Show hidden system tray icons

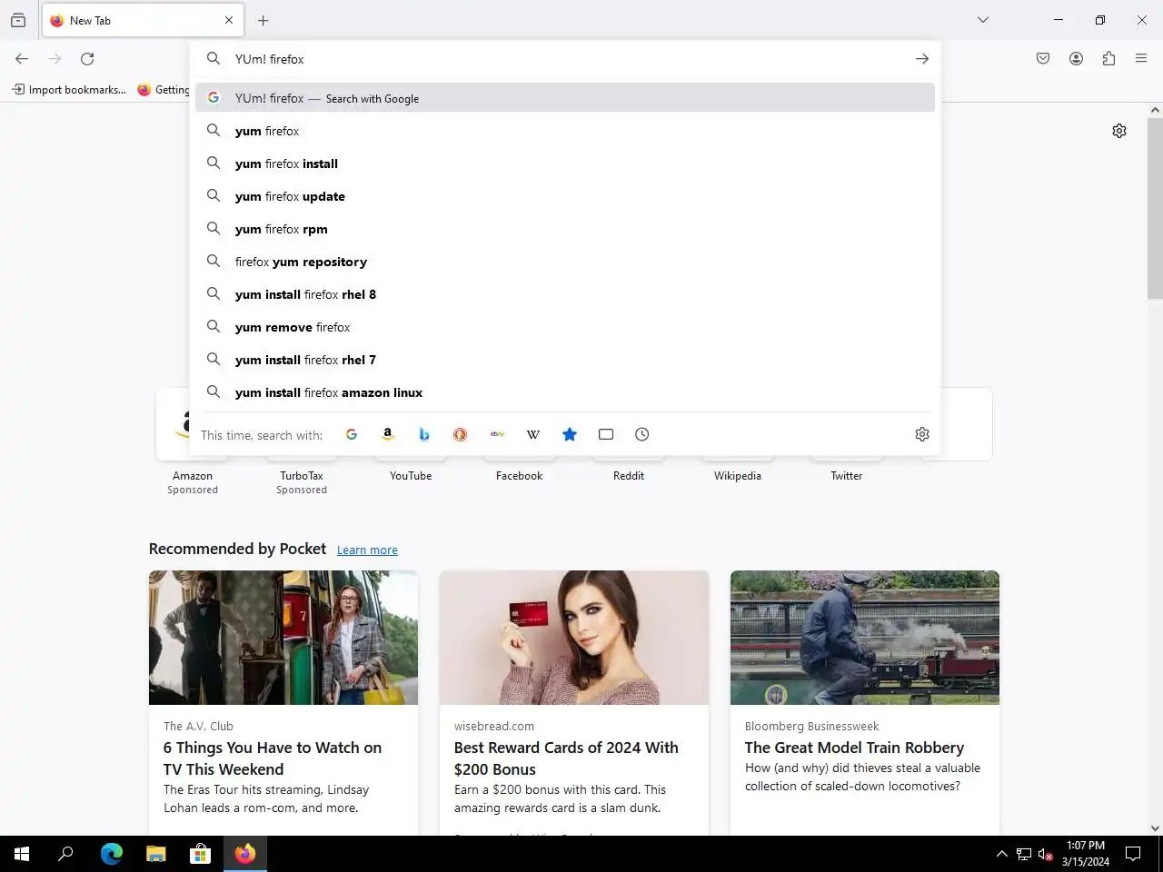[x=1001, y=854]
